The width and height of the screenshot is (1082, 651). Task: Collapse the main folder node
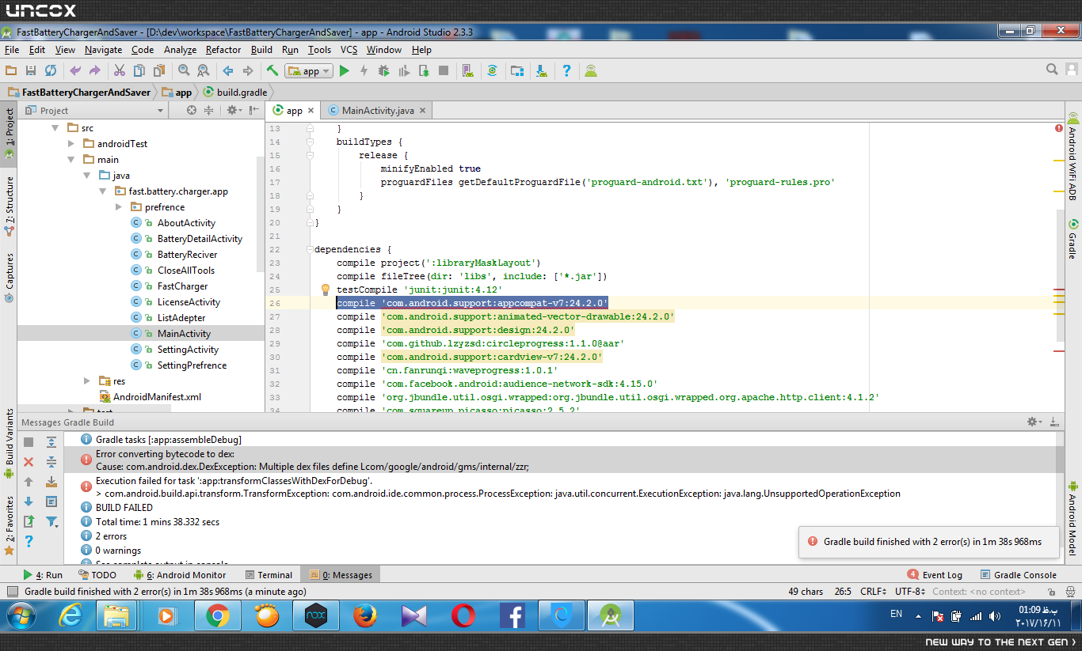[71, 160]
